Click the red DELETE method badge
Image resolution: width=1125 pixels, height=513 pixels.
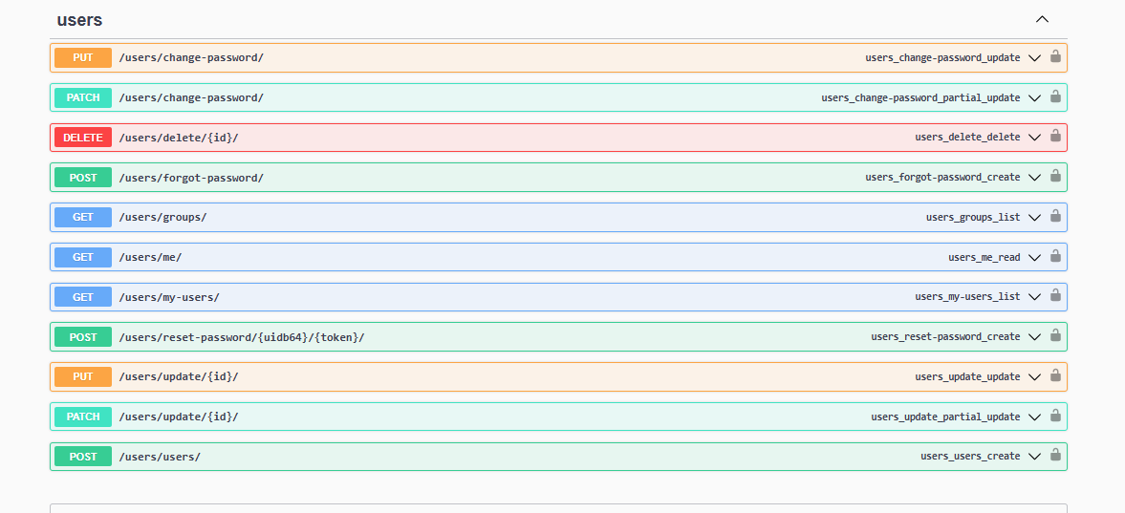pos(83,138)
